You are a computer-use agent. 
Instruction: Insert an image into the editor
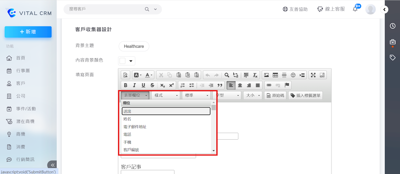(x=266, y=75)
